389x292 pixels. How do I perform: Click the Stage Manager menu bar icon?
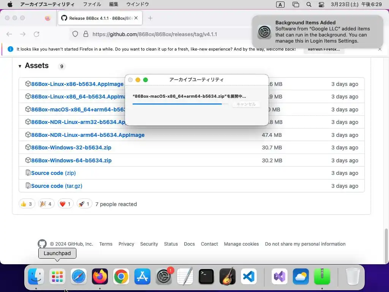coord(296,5)
